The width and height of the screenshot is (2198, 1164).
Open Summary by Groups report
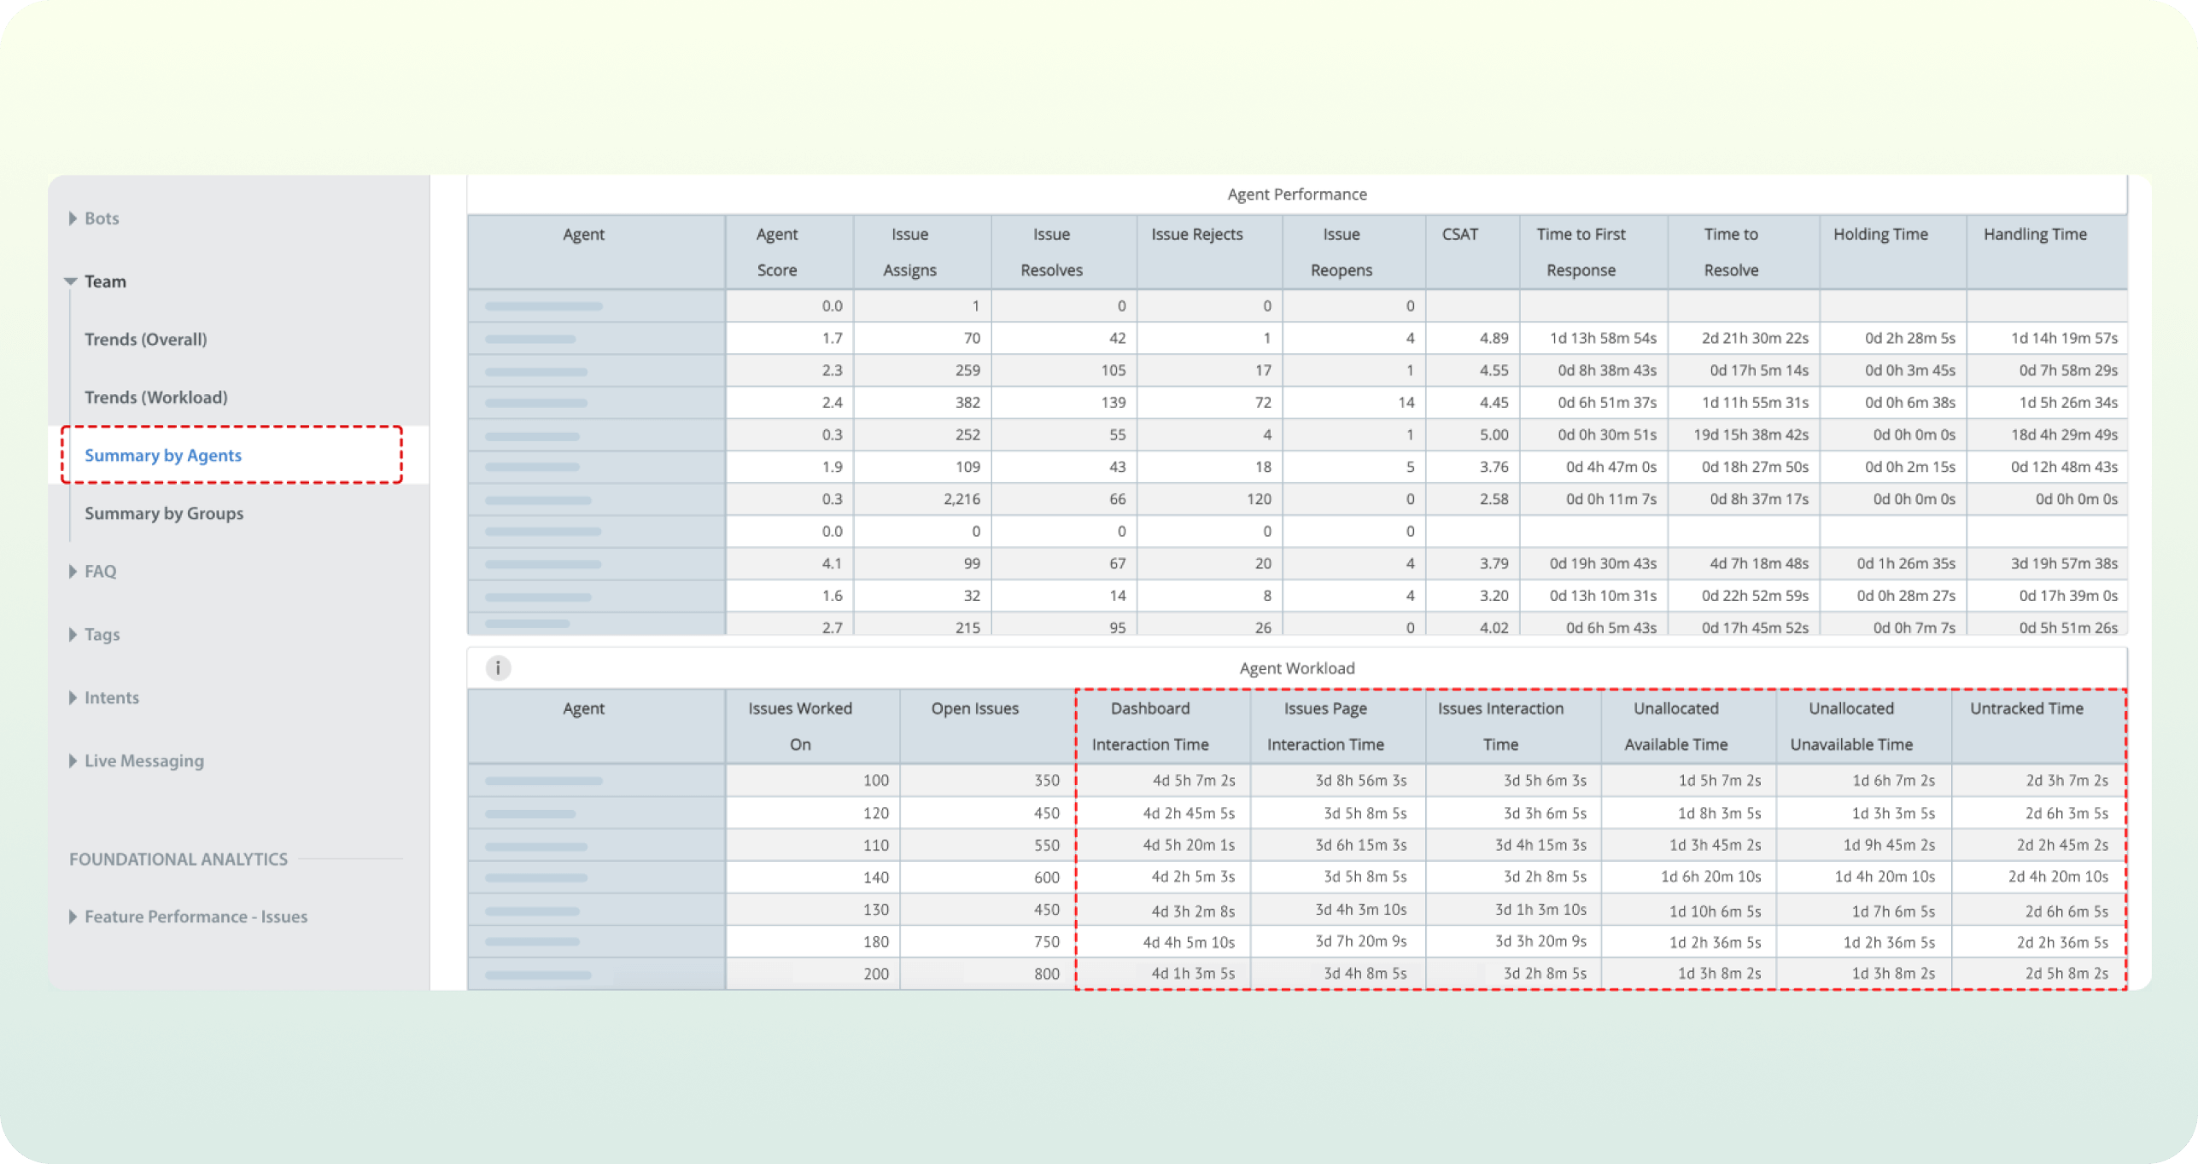[163, 513]
